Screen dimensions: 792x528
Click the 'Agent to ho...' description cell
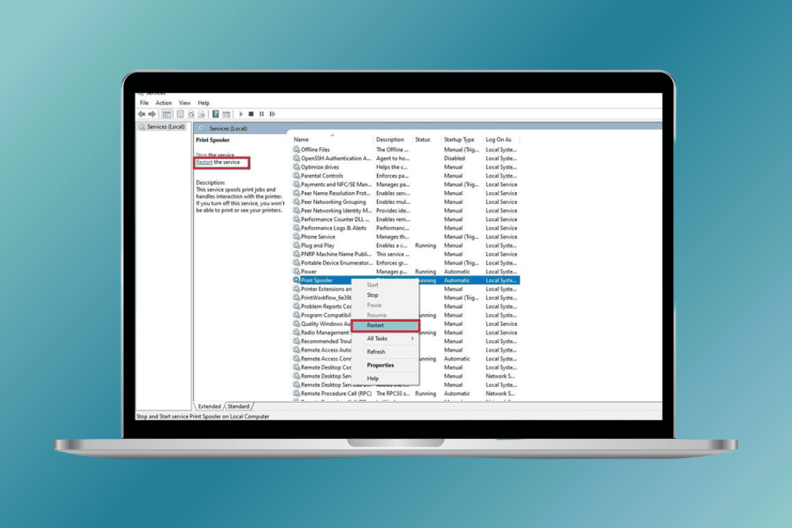(393, 158)
